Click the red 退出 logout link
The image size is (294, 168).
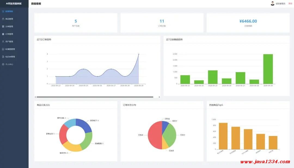point(290,4)
